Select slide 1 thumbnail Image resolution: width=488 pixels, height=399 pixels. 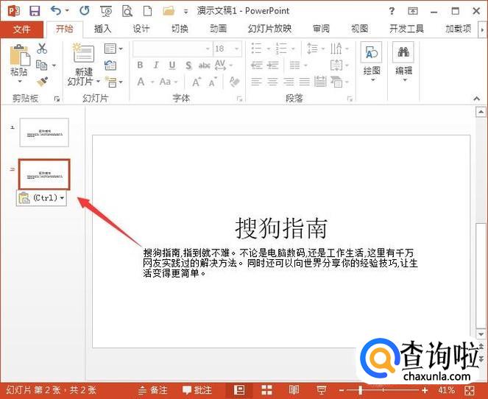coord(44,133)
